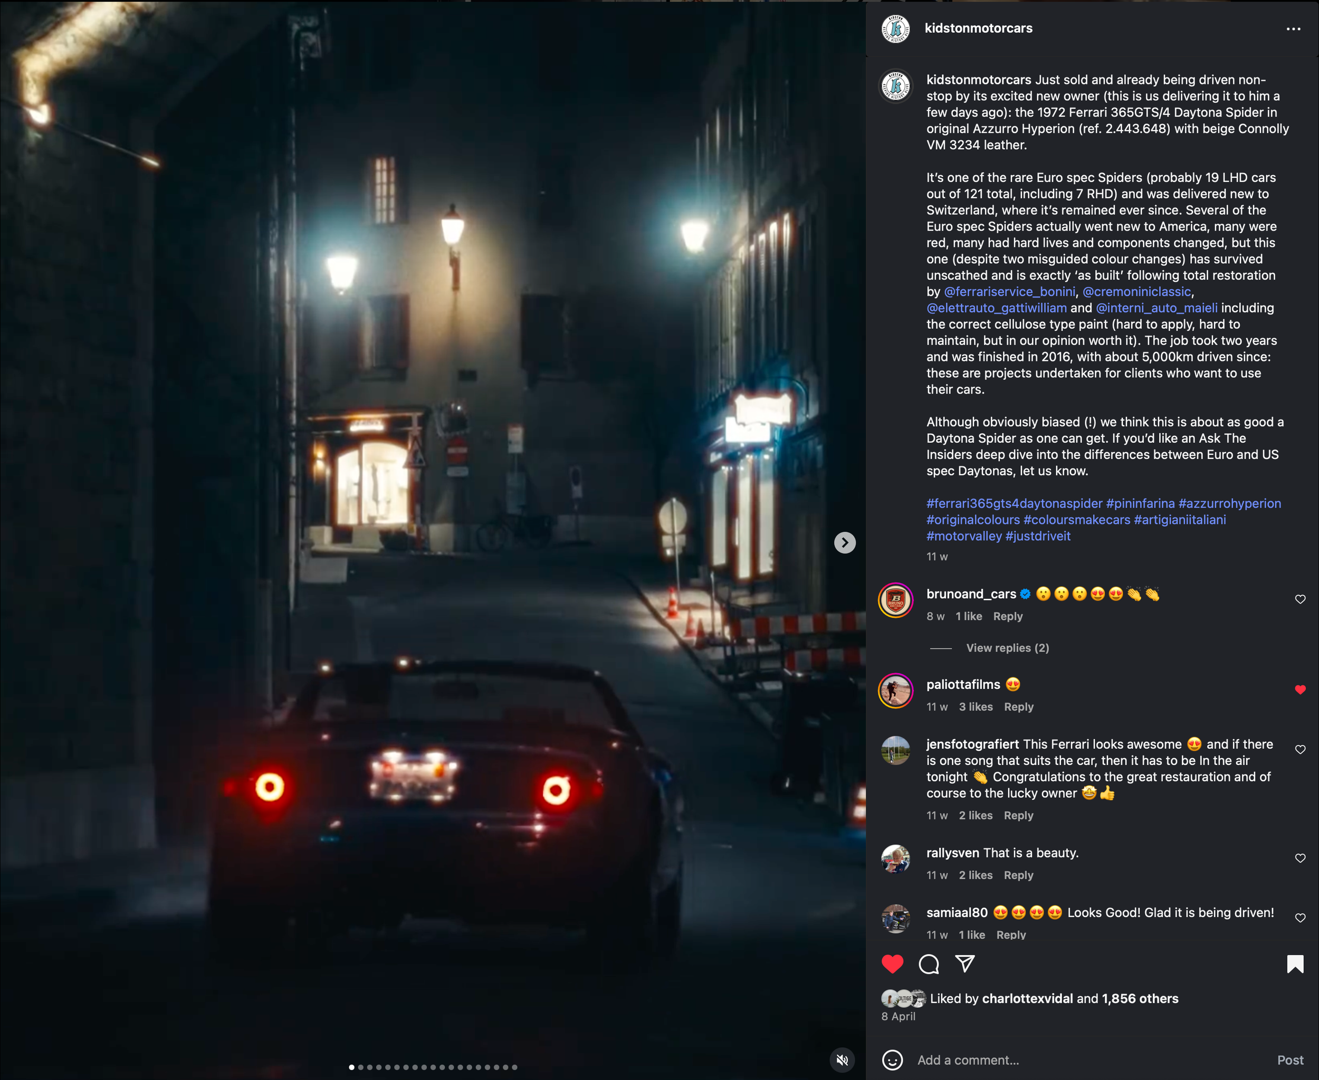Viewport: 1319px width, 1080px height.
Task: Like the brunoand_cars comment
Action: click(x=1299, y=599)
